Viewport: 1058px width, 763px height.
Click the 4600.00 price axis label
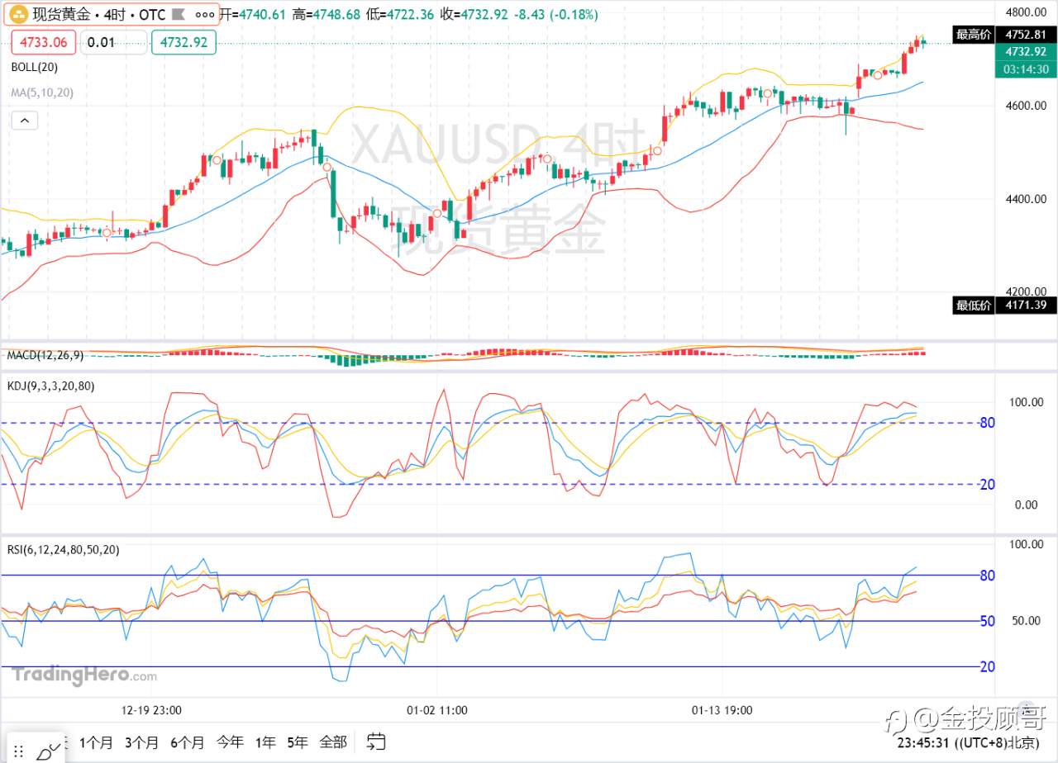coord(1026,106)
